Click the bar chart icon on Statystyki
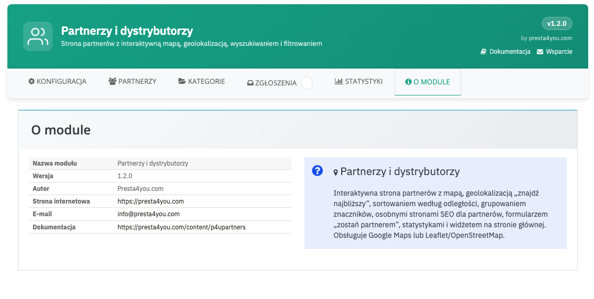This screenshot has width=594, height=299. click(339, 81)
